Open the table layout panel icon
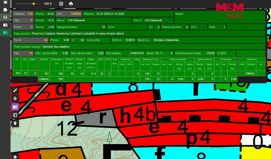The width and height of the screenshot is (271, 159). point(15,115)
